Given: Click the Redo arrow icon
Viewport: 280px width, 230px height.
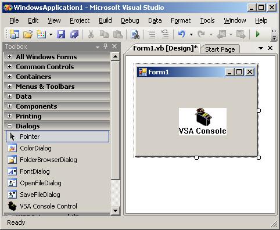Looking at the screenshot, I should point(202,34).
